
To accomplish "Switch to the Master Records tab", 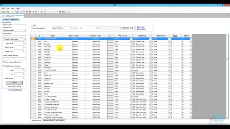I will (36, 120).
